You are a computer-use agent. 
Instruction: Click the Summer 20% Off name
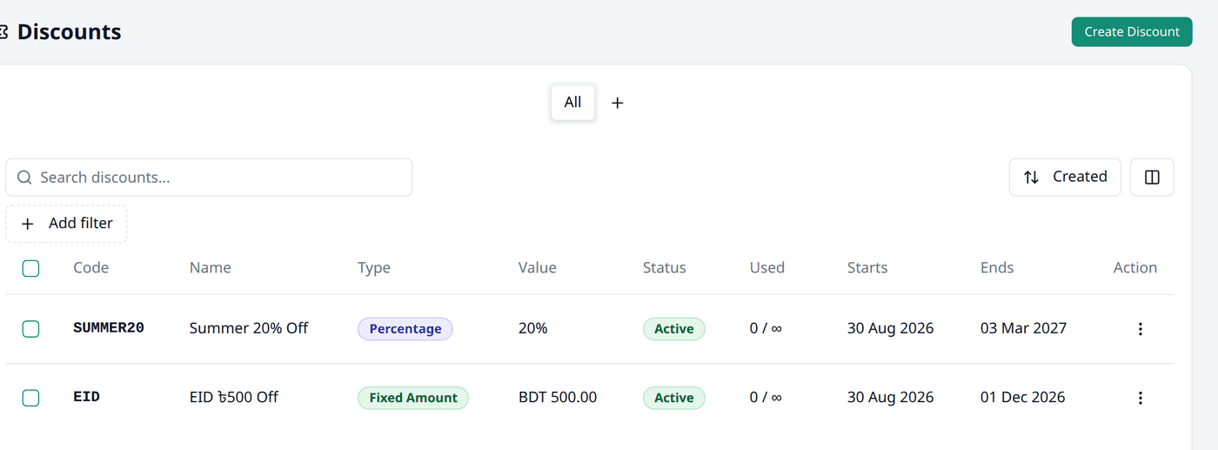(249, 328)
